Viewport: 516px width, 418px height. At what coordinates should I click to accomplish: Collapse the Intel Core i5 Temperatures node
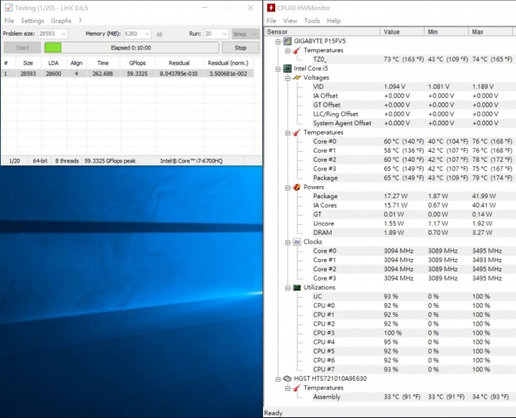(x=287, y=132)
